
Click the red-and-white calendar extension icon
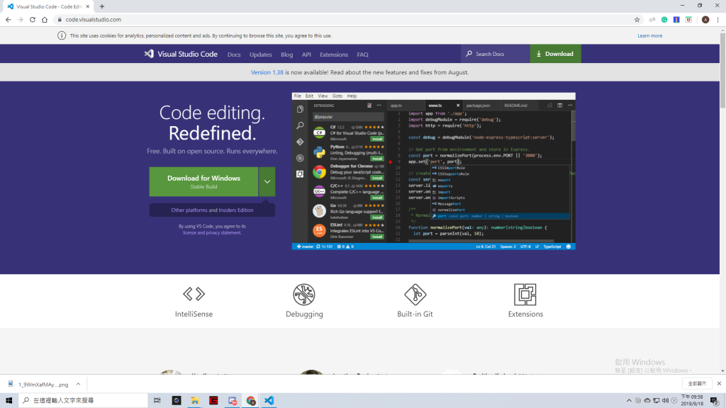tap(688, 19)
